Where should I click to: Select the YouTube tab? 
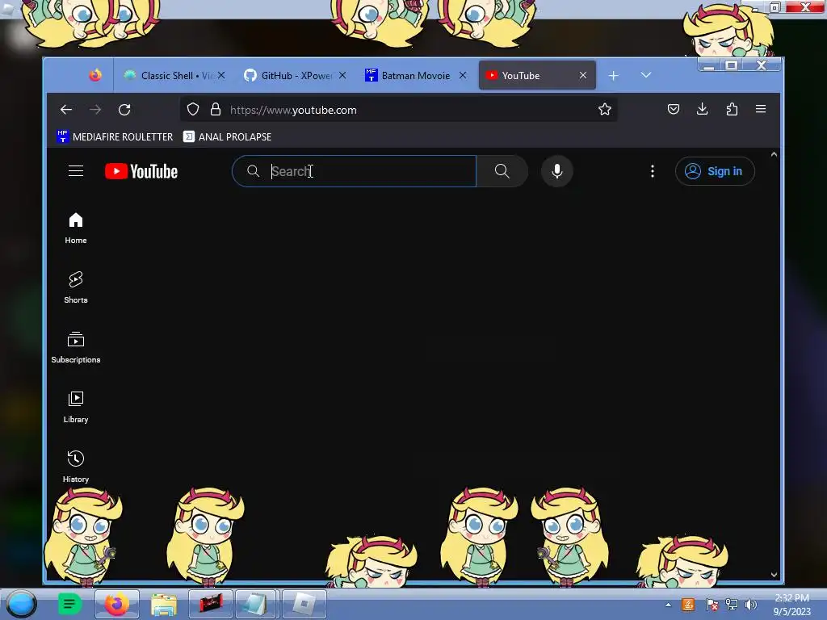click(537, 75)
